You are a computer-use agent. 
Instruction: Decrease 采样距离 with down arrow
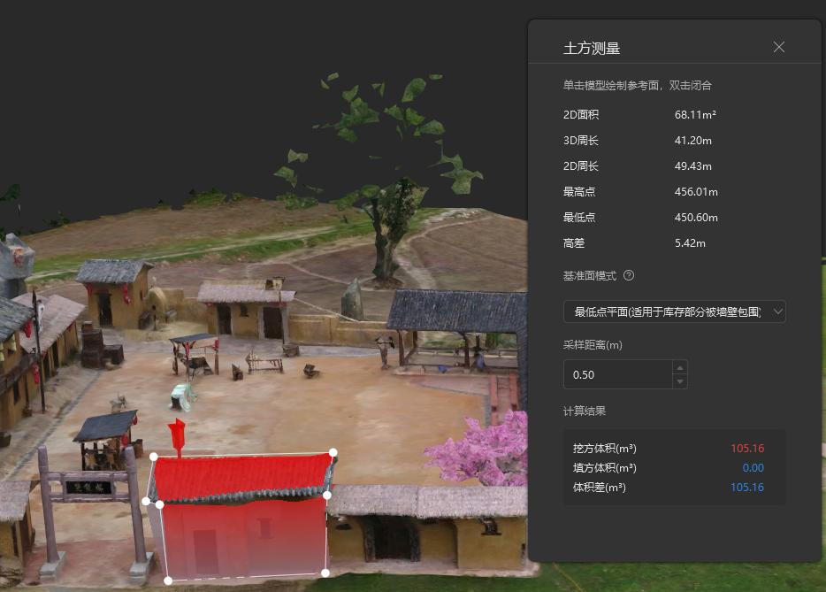tap(680, 381)
